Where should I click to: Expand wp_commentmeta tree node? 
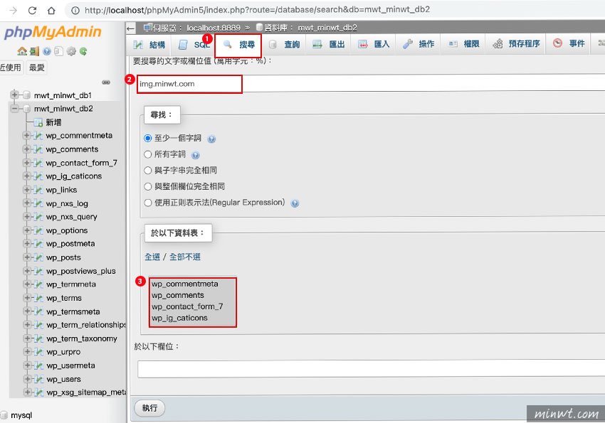26,135
